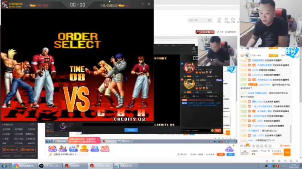
Task: Open the OBS taskbar button
Action: click(50, 166)
